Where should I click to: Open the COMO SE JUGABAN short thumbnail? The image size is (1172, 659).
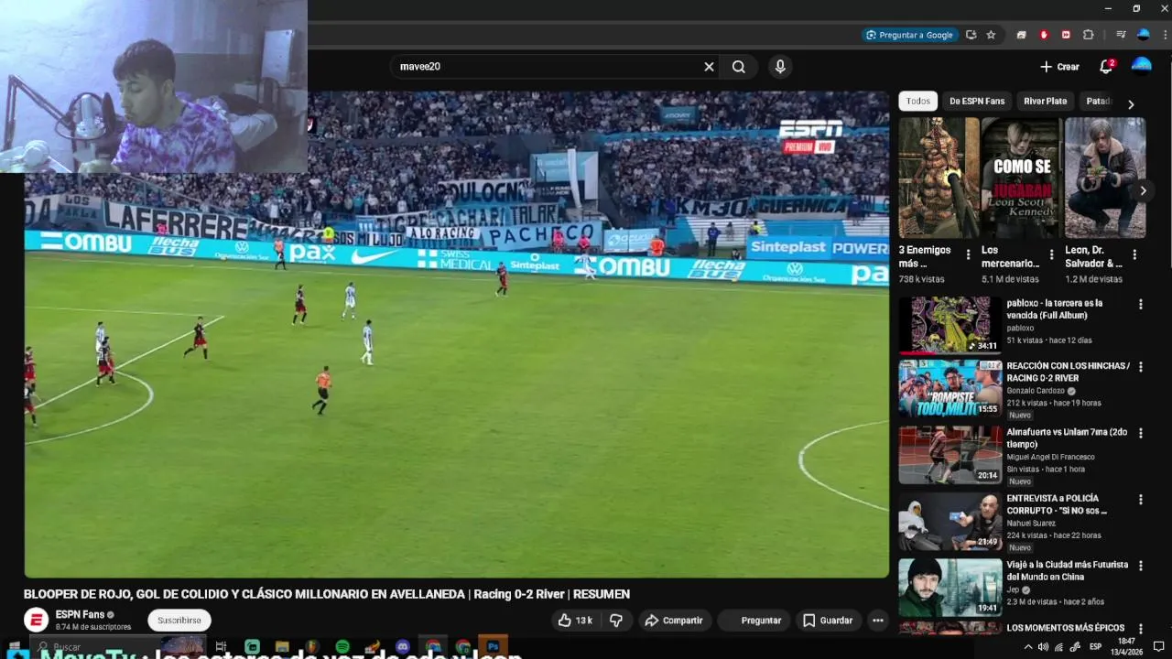coord(1022,178)
